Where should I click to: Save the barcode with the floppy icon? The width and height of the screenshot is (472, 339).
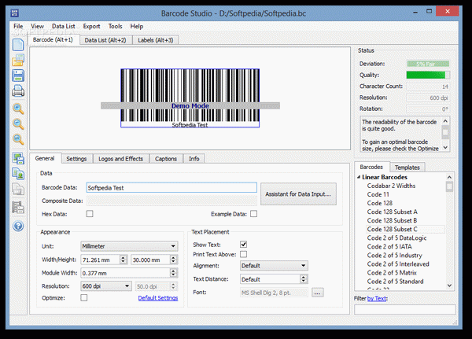coord(18,76)
